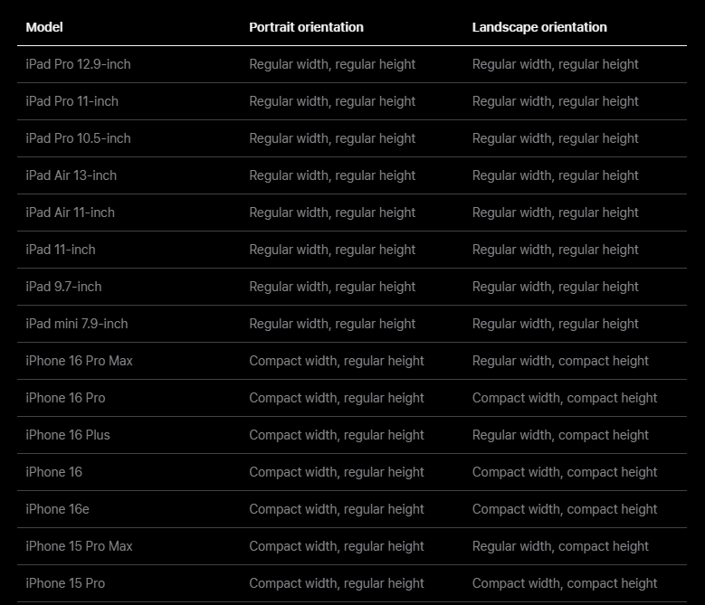Click landscape size class for iPad Pro 12.9-inch
705x605 pixels.
click(x=556, y=64)
